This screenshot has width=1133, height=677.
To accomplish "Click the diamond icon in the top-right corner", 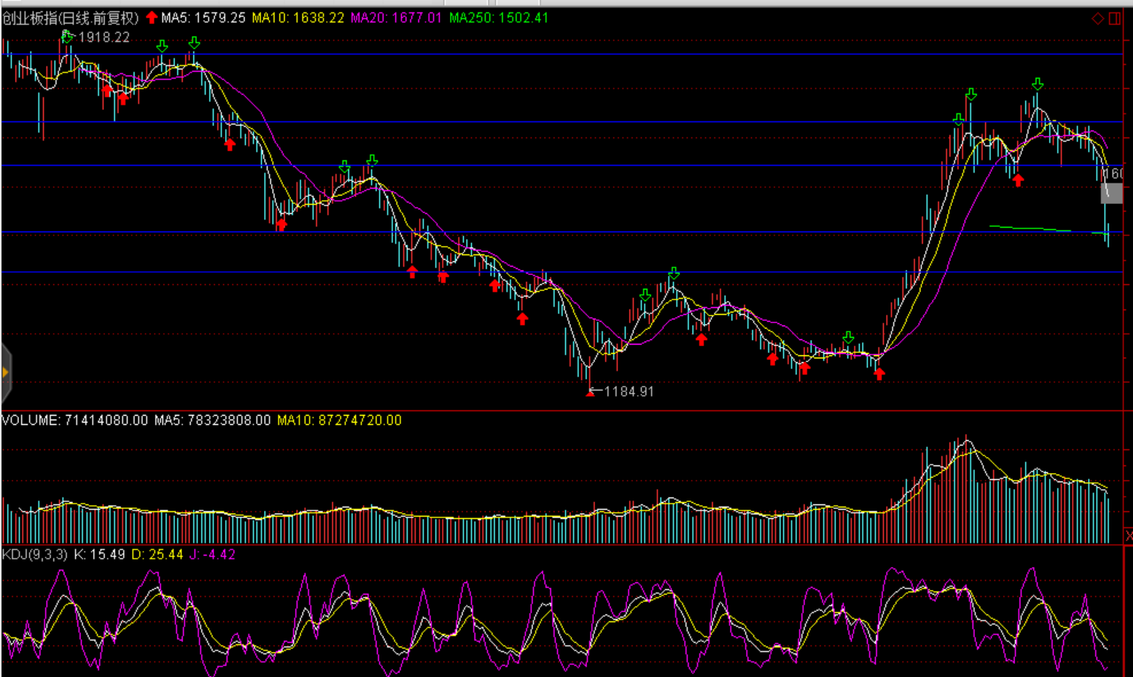I will click(1098, 18).
